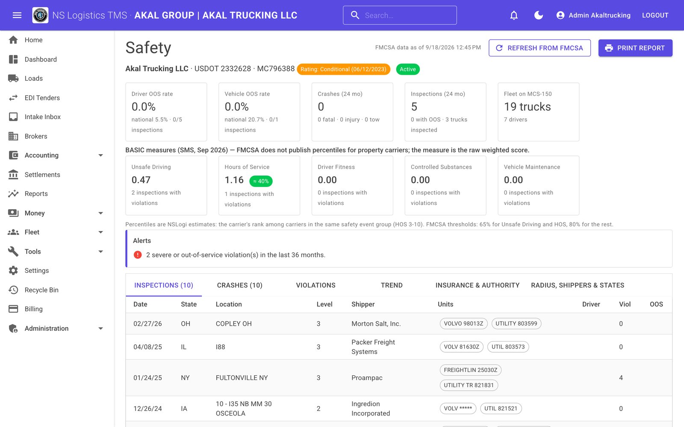Screen dimensions: 684x427
Task: Expand the Fleet submenu arrow
Action: point(101,232)
